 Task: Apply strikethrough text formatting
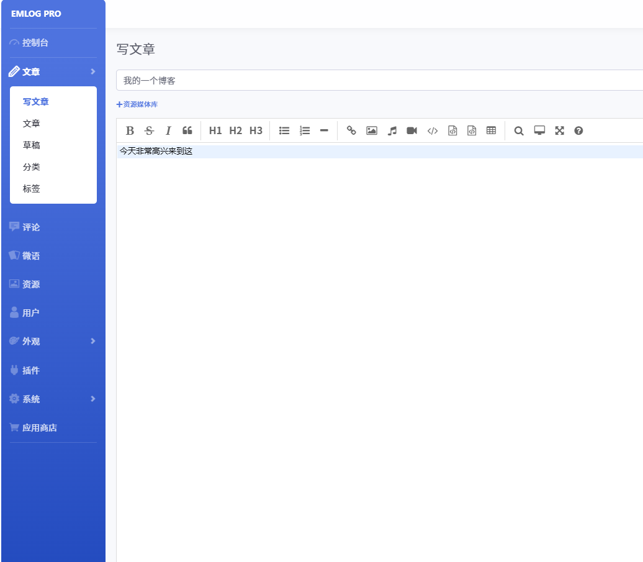pos(149,130)
